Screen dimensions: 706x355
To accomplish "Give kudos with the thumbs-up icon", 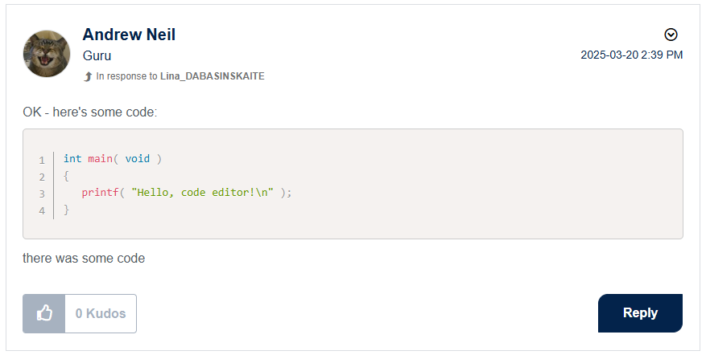I will click(x=44, y=313).
